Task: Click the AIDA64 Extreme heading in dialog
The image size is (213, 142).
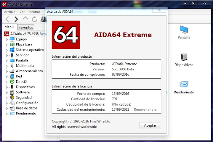Action: tap(123, 35)
